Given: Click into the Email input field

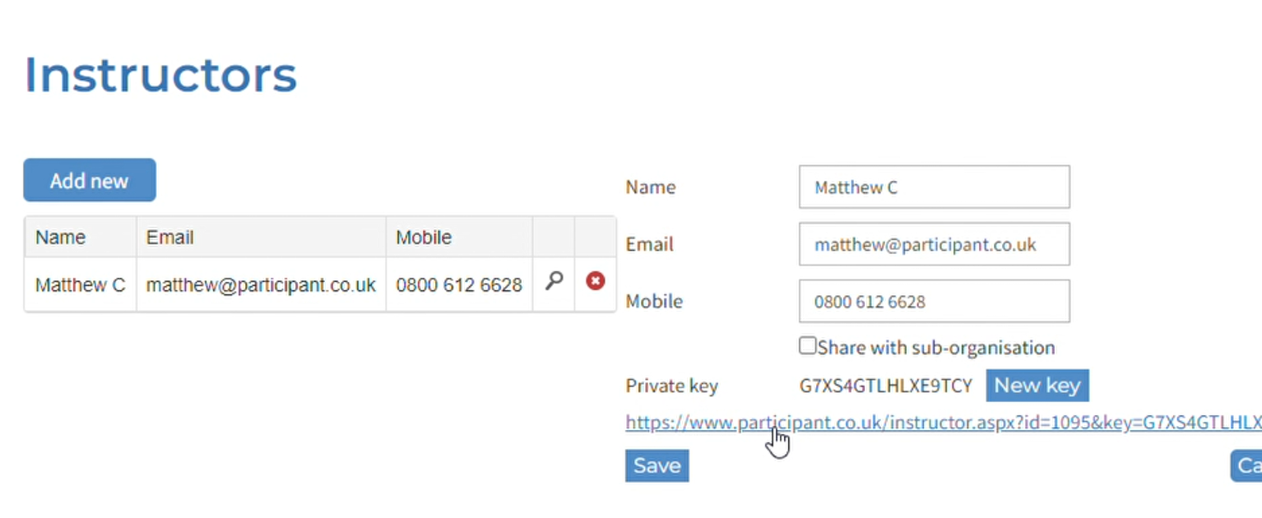Looking at the screenshot, I should pyautogui.click(x=934, y=245).
